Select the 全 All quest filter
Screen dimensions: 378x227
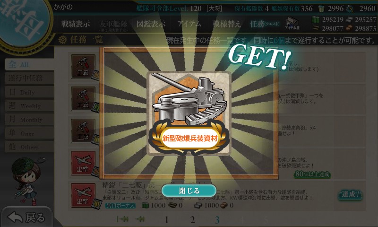(29, 64)
